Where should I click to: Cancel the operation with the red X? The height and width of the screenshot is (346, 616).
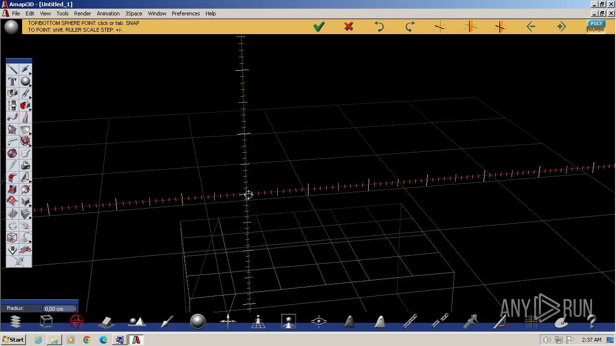pos(349,27)
